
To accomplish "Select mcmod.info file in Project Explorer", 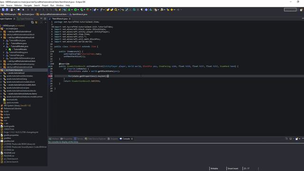I will tap(12, 100).
